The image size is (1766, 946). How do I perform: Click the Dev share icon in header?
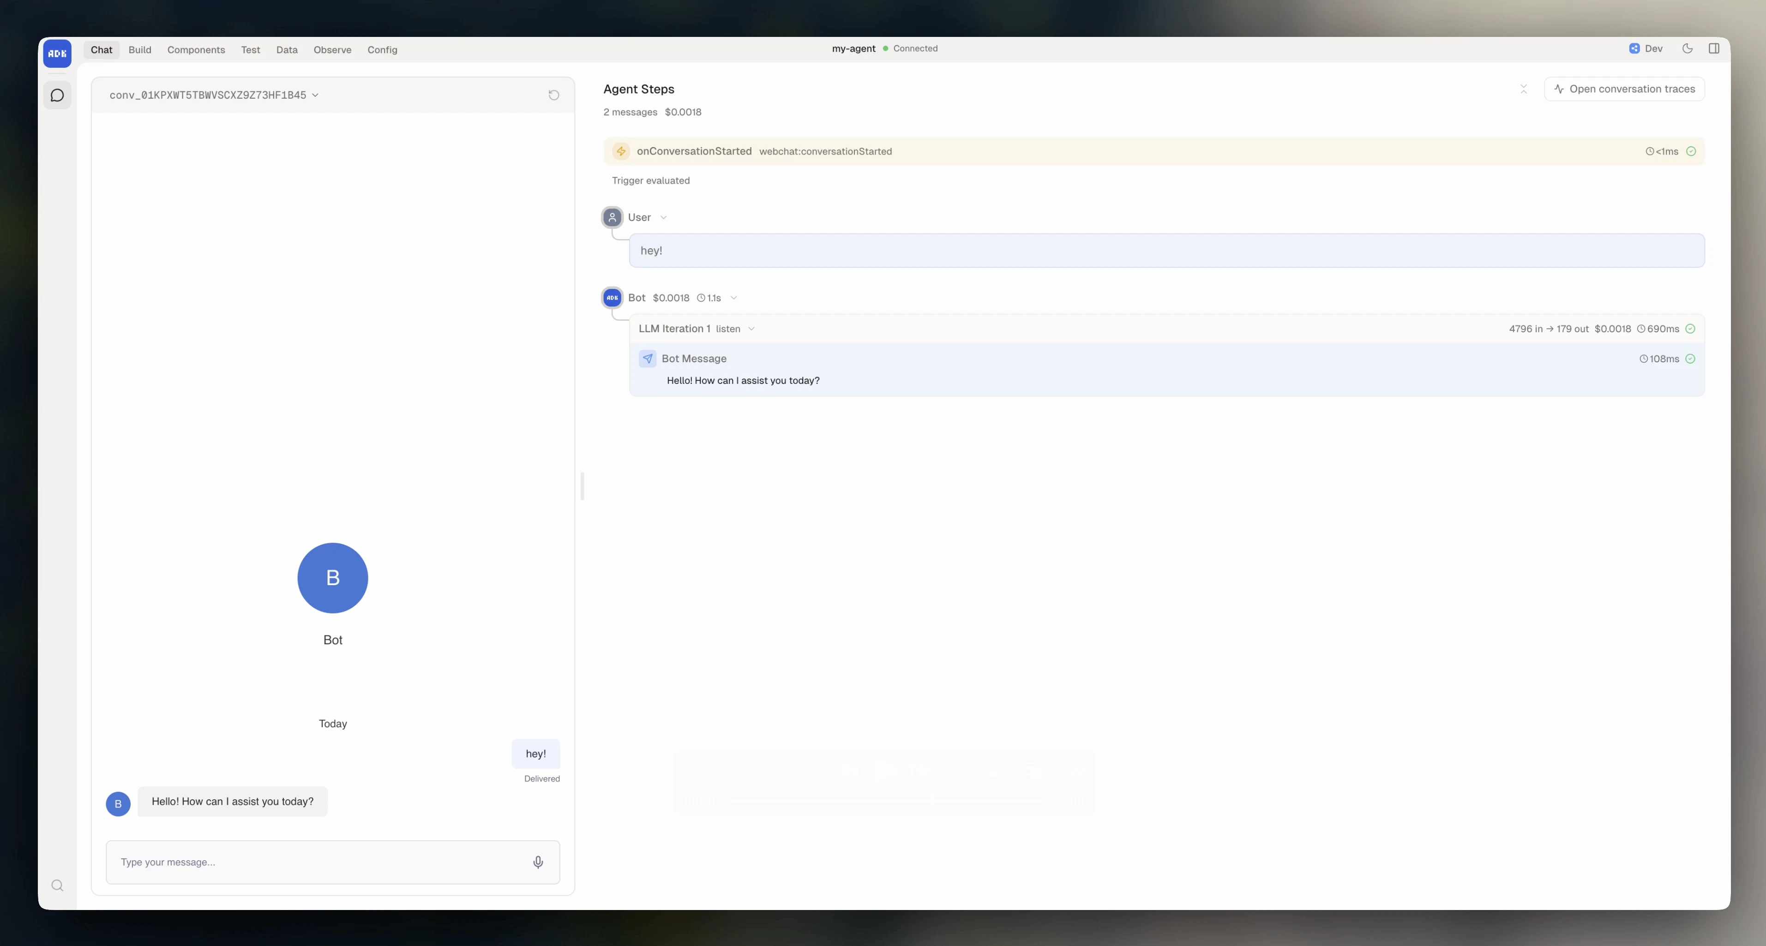1635,48
